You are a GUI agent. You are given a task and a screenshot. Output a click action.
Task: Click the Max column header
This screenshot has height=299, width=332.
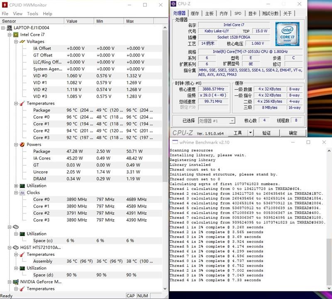click(x=139, y=21)
